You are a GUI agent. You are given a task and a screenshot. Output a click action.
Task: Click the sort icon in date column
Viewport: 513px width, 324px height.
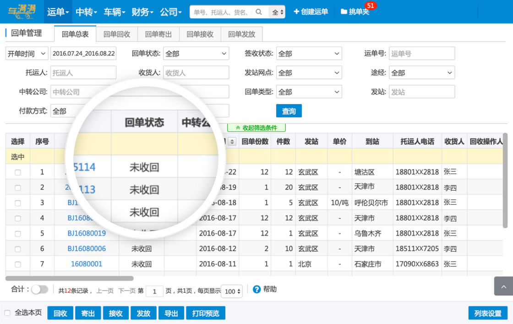pos(232,142)
